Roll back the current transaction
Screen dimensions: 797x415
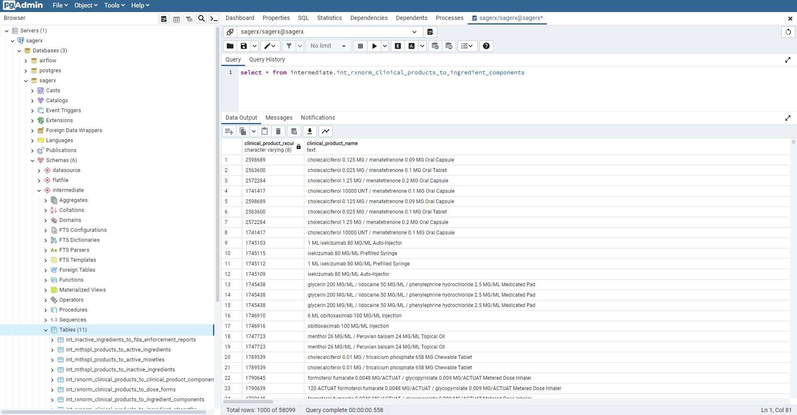point(449,46)
